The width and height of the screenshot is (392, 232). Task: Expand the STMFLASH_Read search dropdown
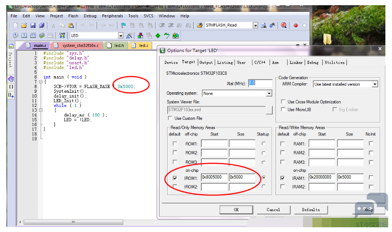coord(255,25)
